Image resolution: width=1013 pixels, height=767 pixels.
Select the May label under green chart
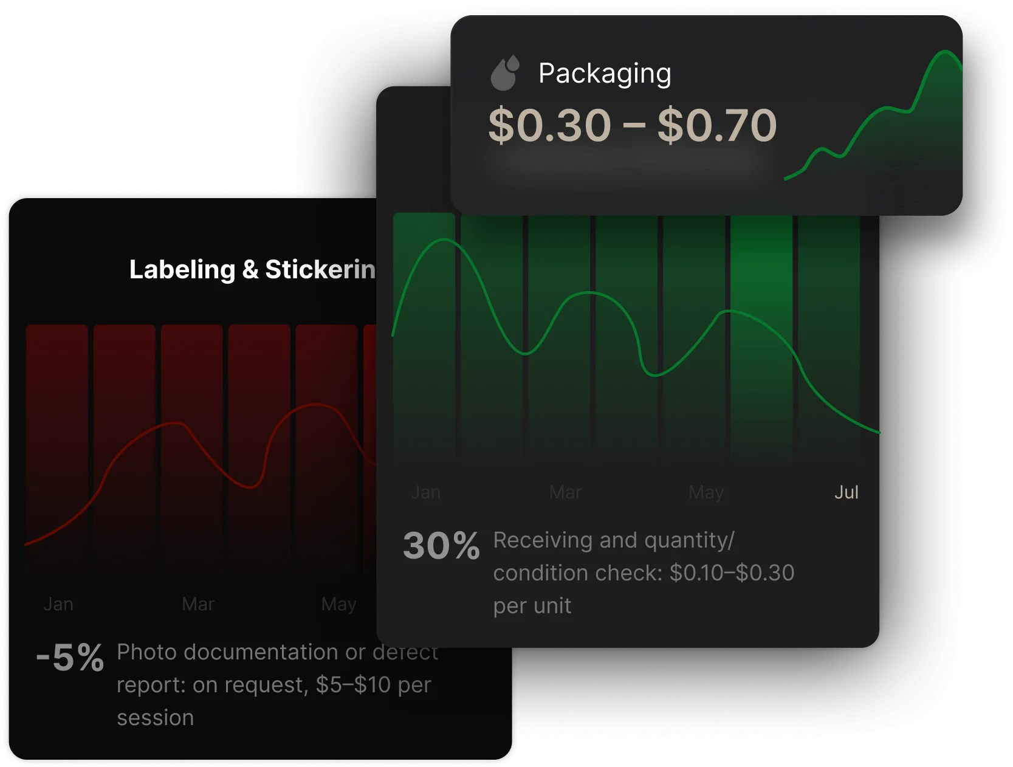coord(706,492)
